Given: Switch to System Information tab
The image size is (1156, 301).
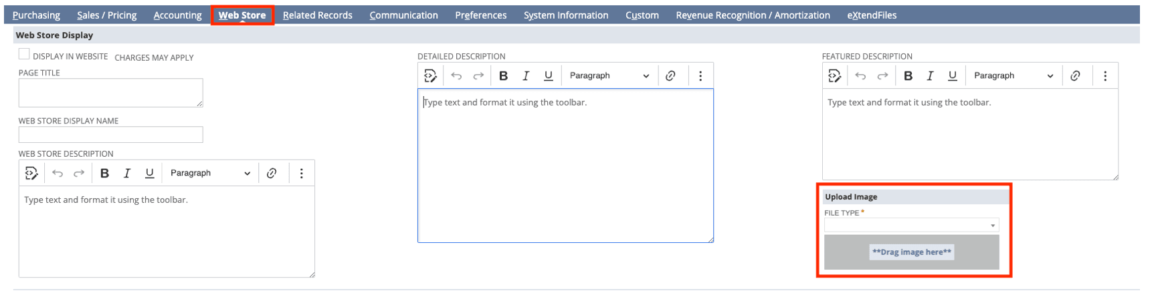Looking at the screenshot, I should click(x=566, y=15).
